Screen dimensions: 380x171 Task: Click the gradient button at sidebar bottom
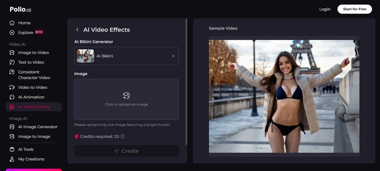tap(34, 170)
